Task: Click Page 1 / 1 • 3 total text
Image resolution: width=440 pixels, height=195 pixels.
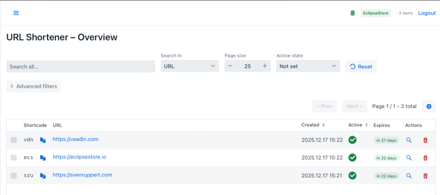Action: (x=394, y=106)
